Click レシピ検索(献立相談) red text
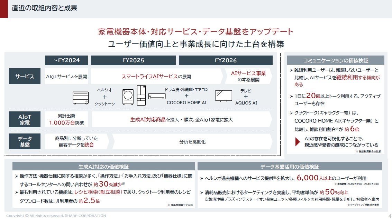Viewport: 392px width, 219px height. click(x=98, y=192)
